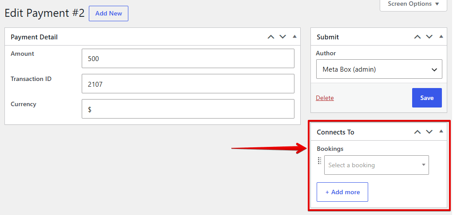Click the Currency label

pyautogui.click(x=24, y=104)
